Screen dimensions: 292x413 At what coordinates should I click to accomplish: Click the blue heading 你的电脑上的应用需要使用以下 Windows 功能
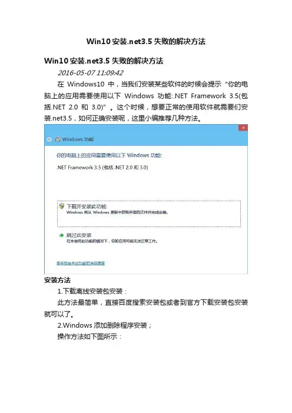coord(109,155)
